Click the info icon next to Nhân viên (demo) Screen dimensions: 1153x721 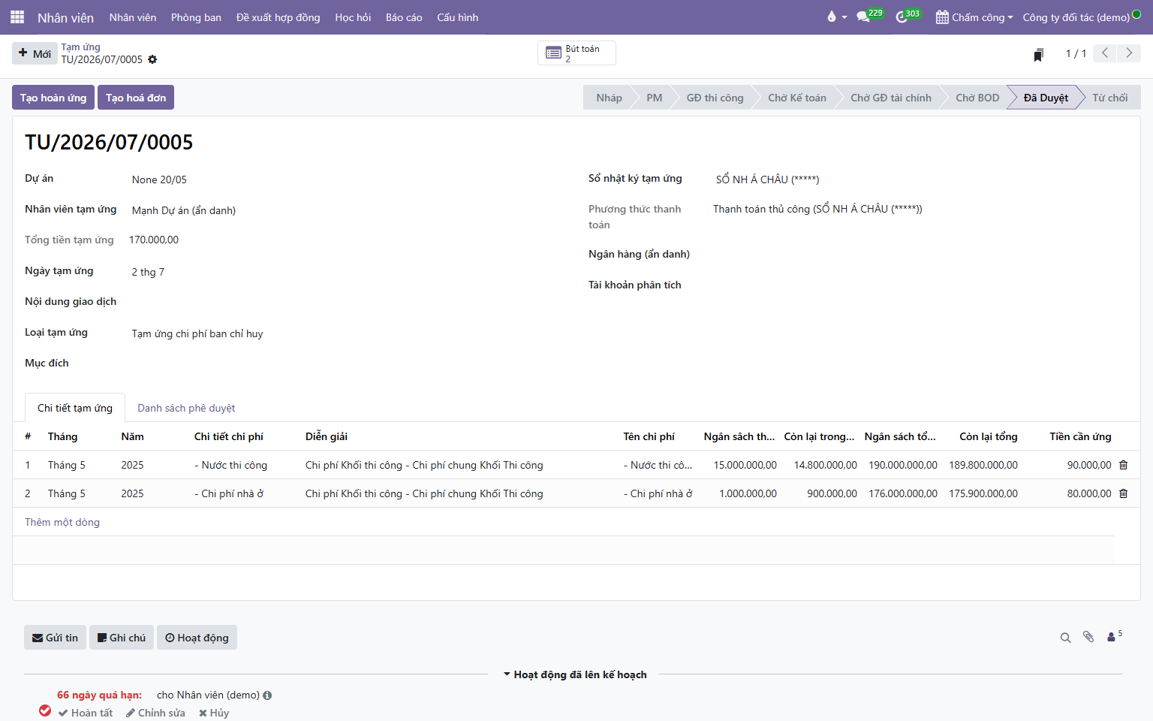point(267,695)
